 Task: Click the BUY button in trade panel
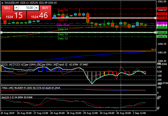tap(45, 8)
